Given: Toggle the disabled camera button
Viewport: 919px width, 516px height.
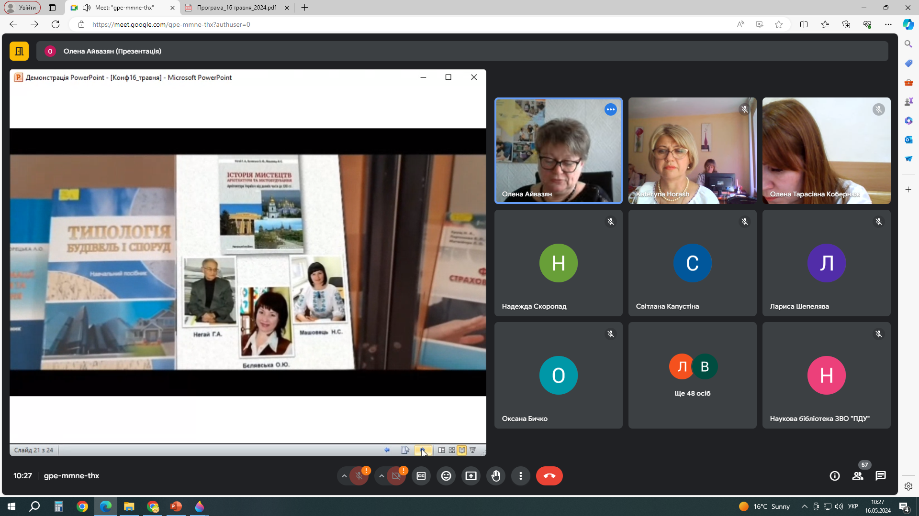Looking at the screenshot, I should click(396, 476).
